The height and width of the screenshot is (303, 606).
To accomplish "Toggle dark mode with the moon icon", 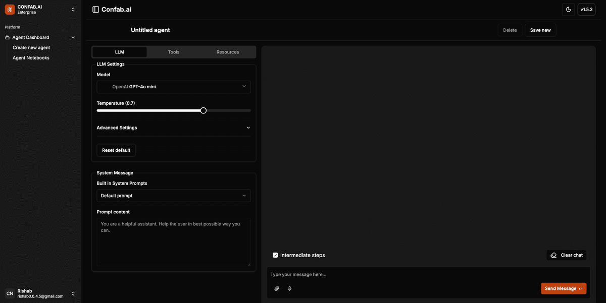I will (x=568, y=10).
